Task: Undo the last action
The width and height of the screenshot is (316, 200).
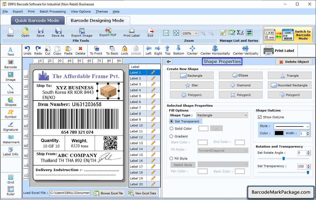Action: click(27, 51)
